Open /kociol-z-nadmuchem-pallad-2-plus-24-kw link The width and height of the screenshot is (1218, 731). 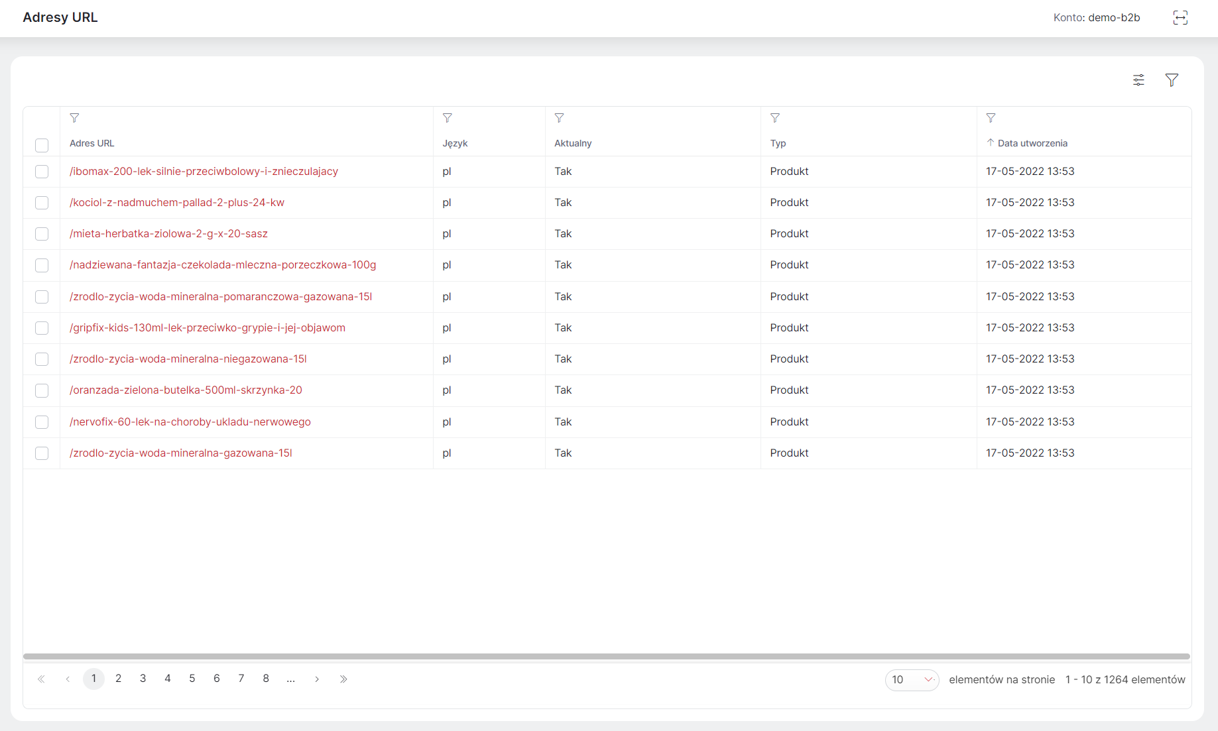pyautogui.click(x=177, y=202)
